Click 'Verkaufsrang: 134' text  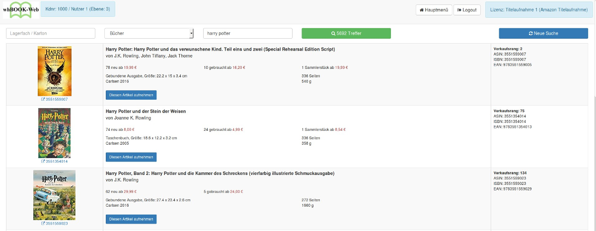[510, 173]
